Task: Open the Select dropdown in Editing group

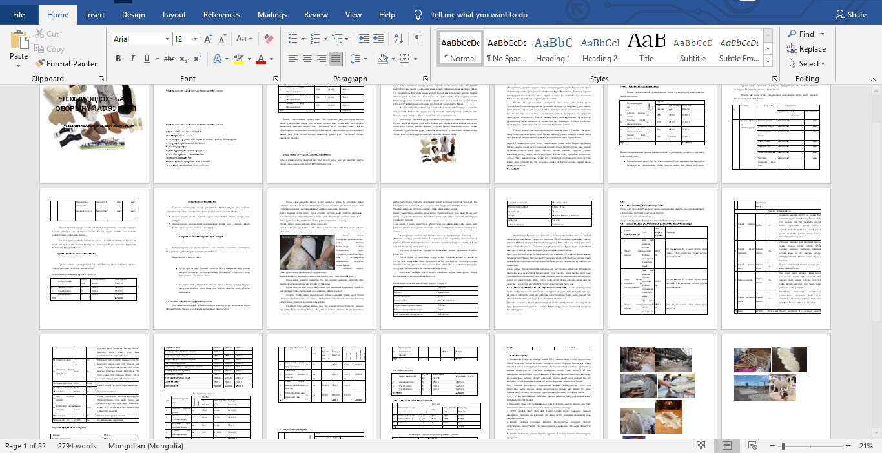Action: [806, 64]
